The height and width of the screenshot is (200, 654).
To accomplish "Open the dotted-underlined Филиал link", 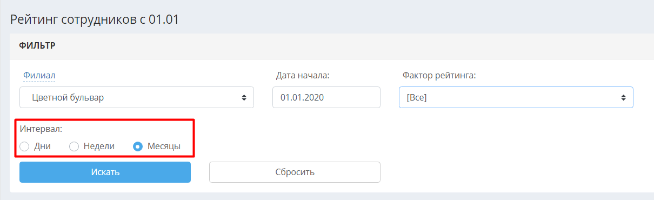I will [39, 75].
